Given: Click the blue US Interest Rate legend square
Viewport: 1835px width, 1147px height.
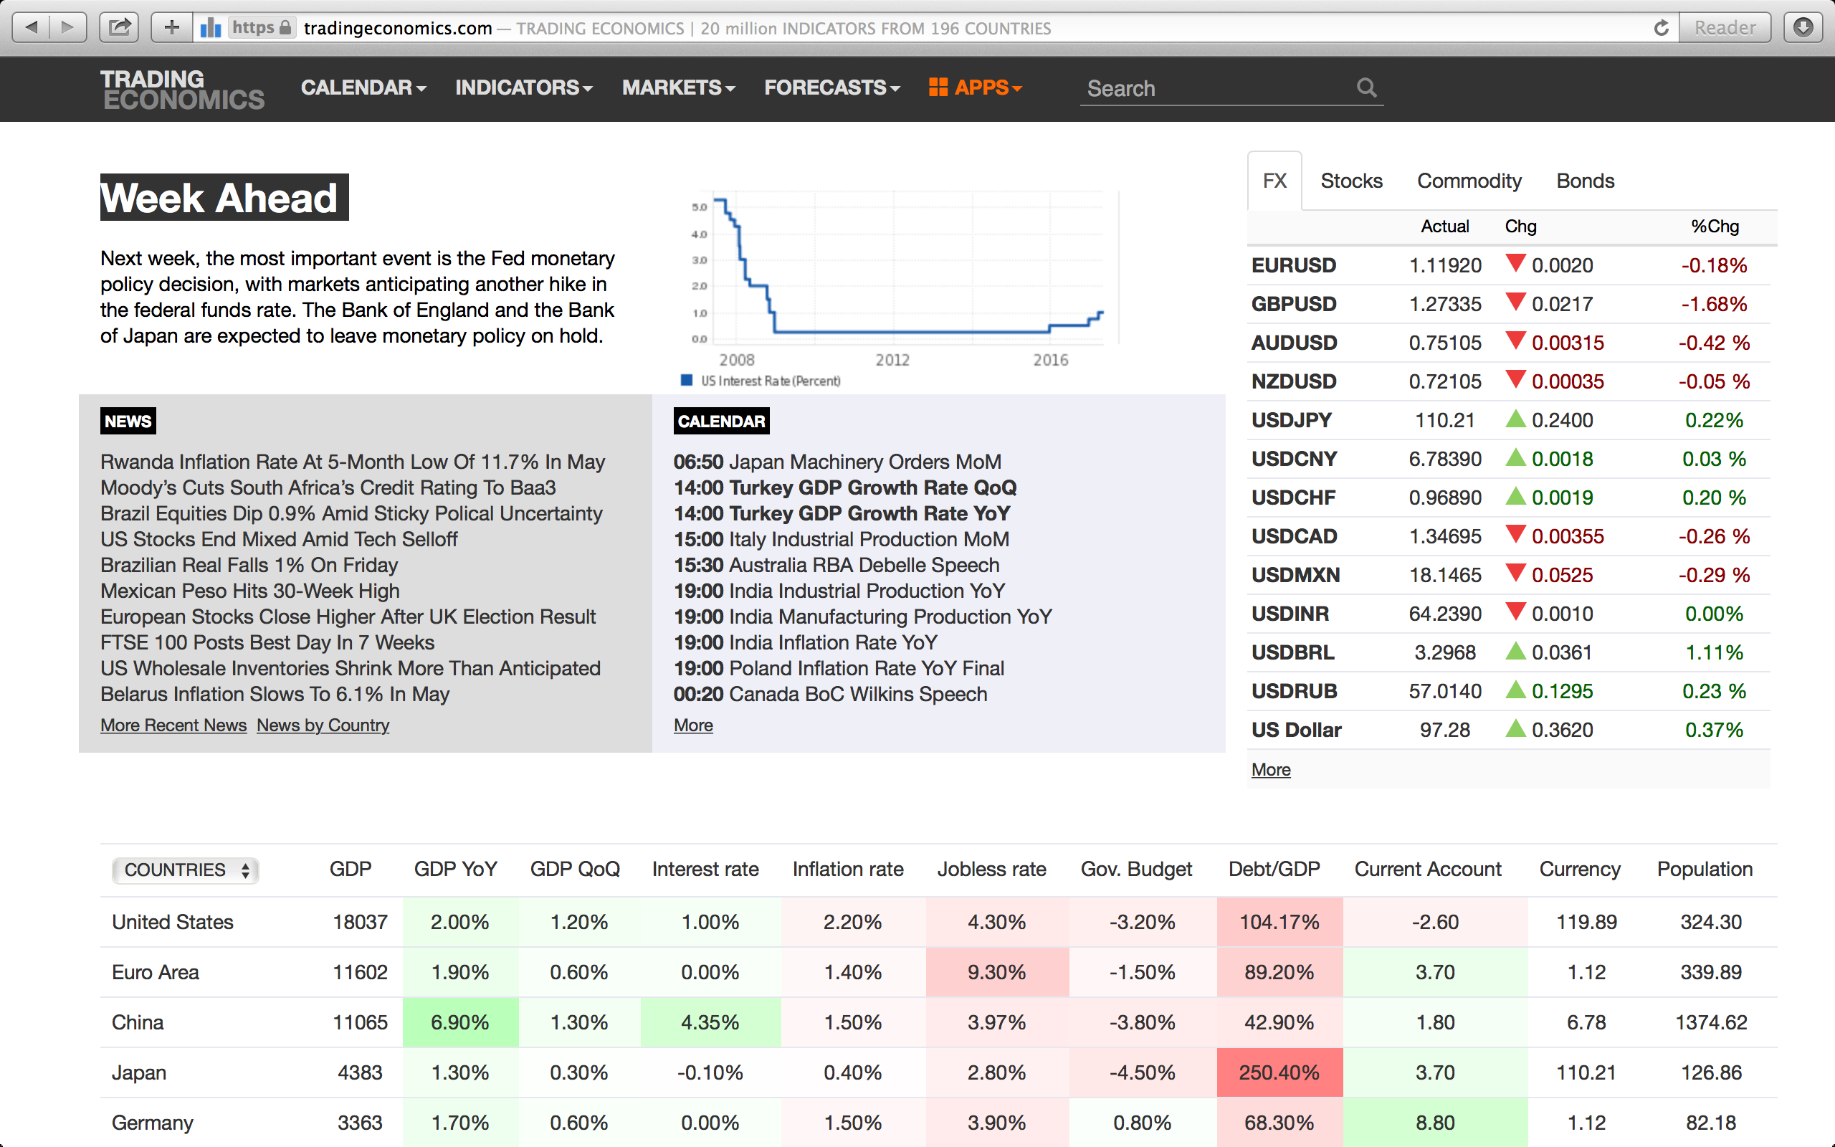Looking at the screenshot, I should coord(686,380).
